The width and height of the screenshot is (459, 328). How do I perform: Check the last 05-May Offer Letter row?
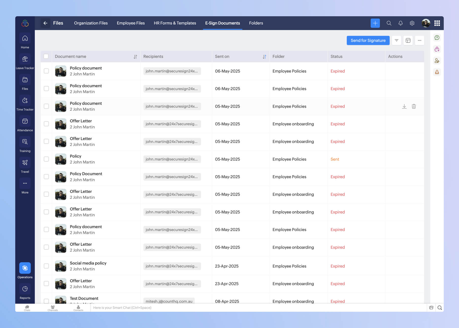46,247
